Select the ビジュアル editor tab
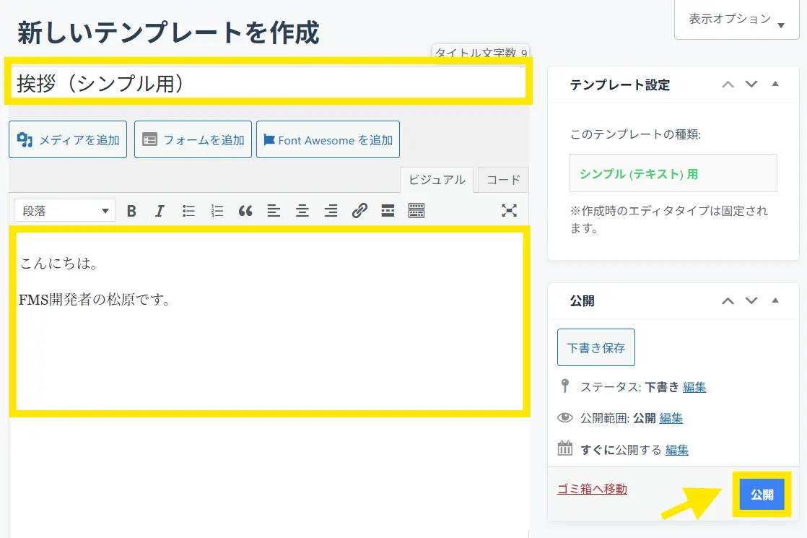This screenshot has width=807, height=538. [x=437, y=180]
